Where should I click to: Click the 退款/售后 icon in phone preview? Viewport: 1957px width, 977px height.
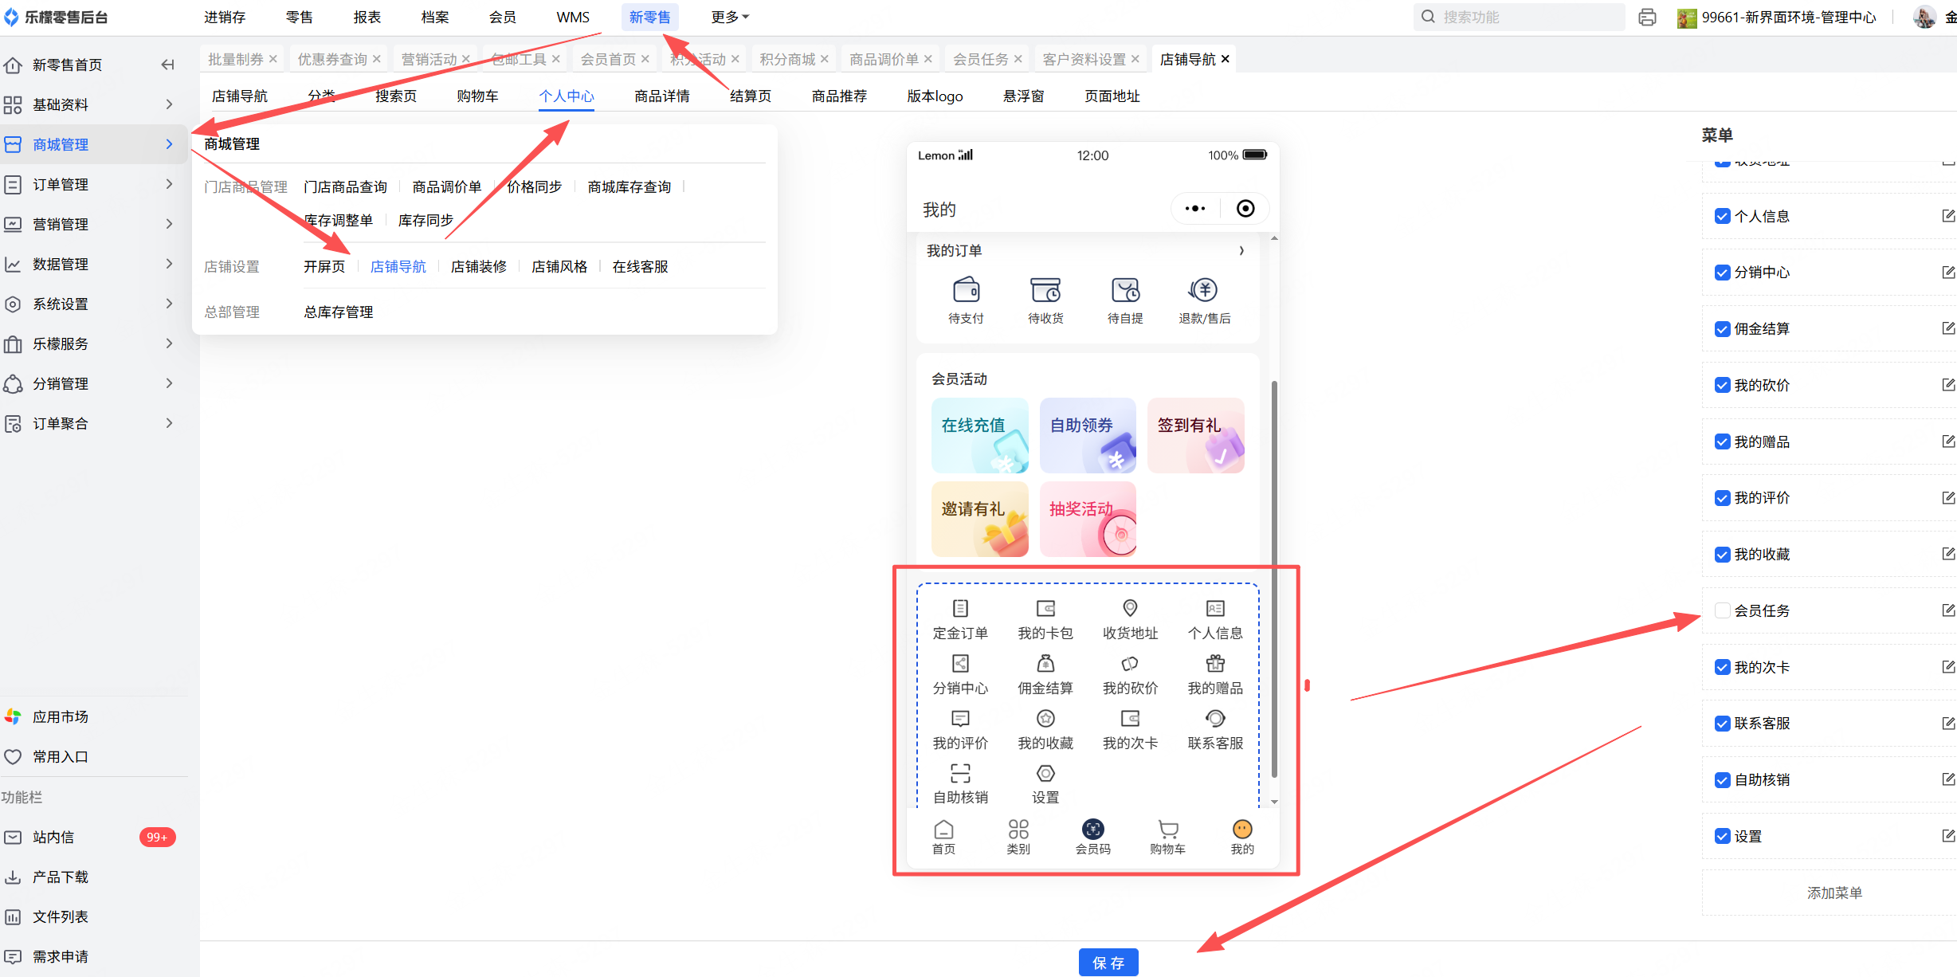(1204, 290)
